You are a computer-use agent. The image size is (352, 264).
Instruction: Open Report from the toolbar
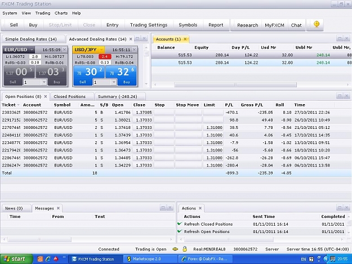(216, 25)
